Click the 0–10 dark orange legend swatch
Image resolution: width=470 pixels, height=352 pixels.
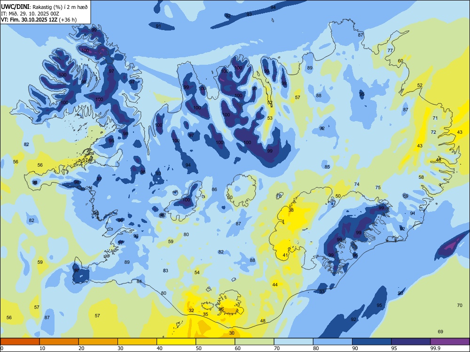pos(20,342)
